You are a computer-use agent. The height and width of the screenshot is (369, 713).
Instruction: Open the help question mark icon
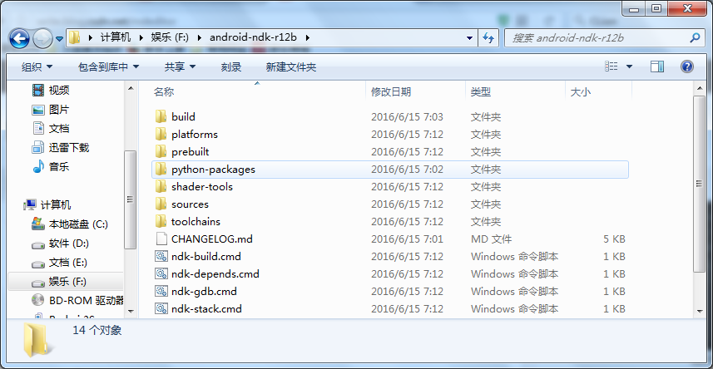(686, 66)
